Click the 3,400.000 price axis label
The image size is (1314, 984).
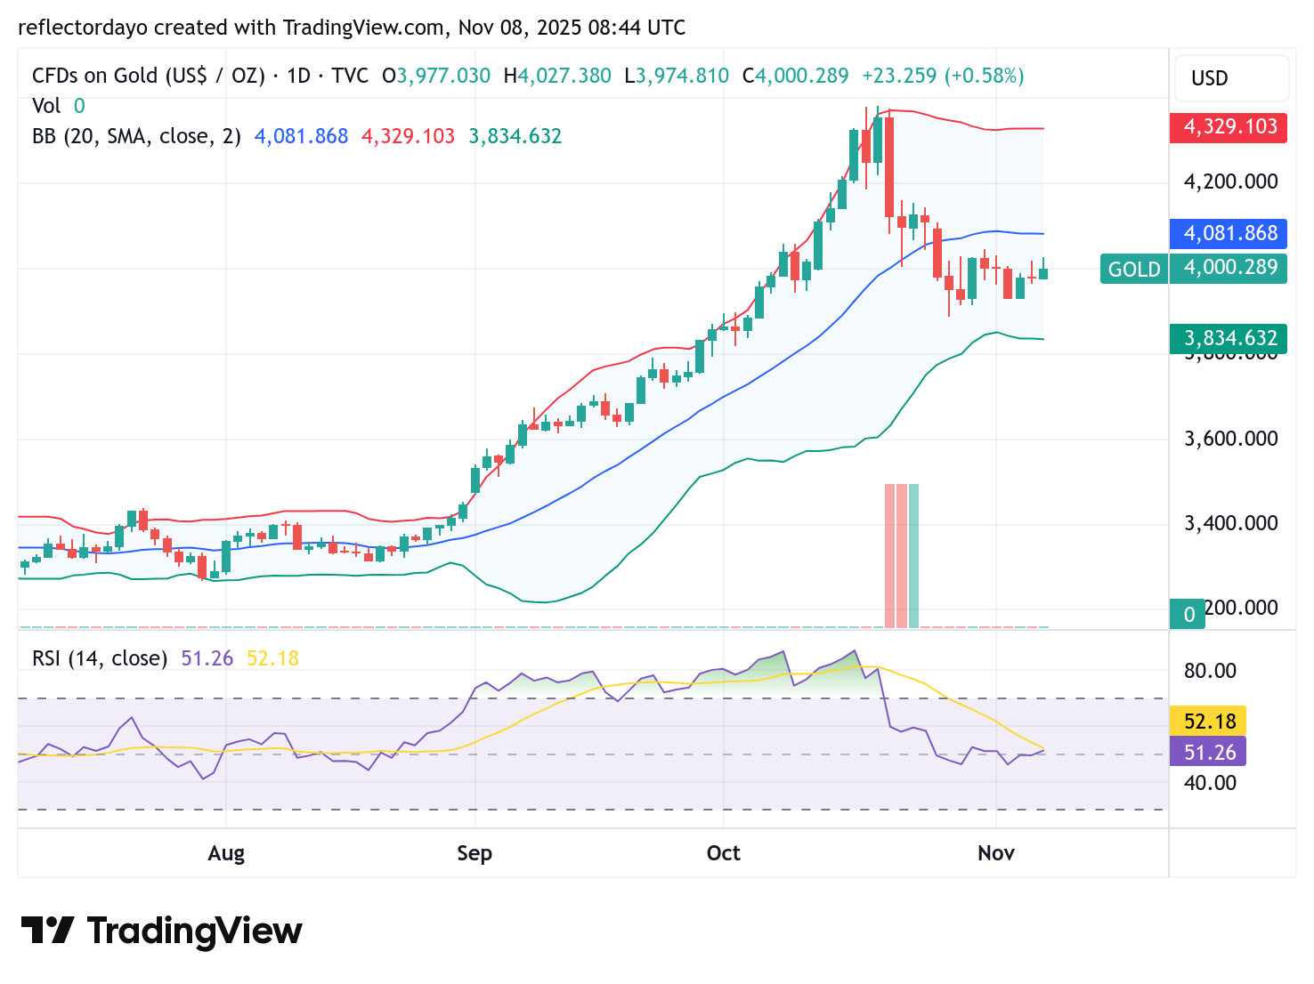point(1231,523)
